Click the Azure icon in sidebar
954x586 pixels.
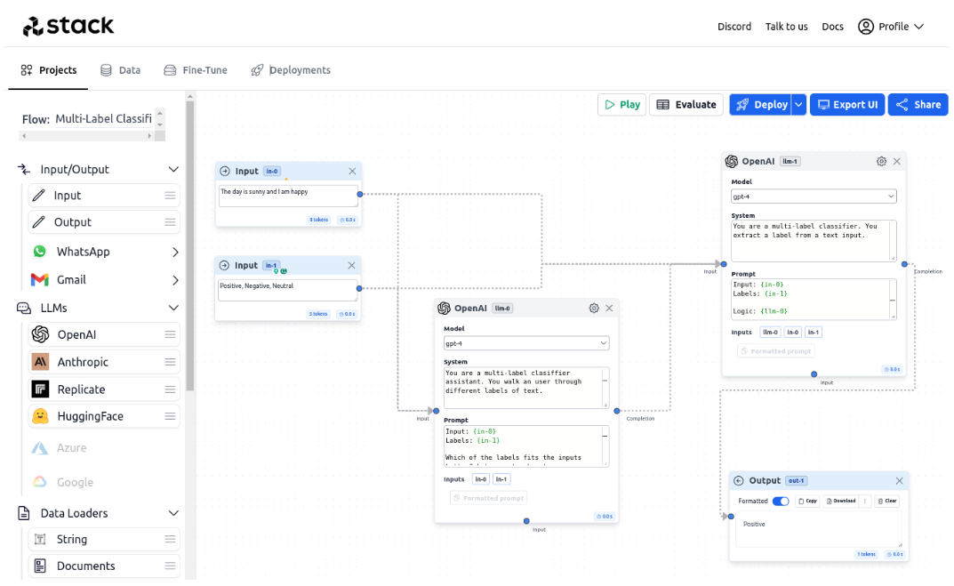[x=39, y=448]
